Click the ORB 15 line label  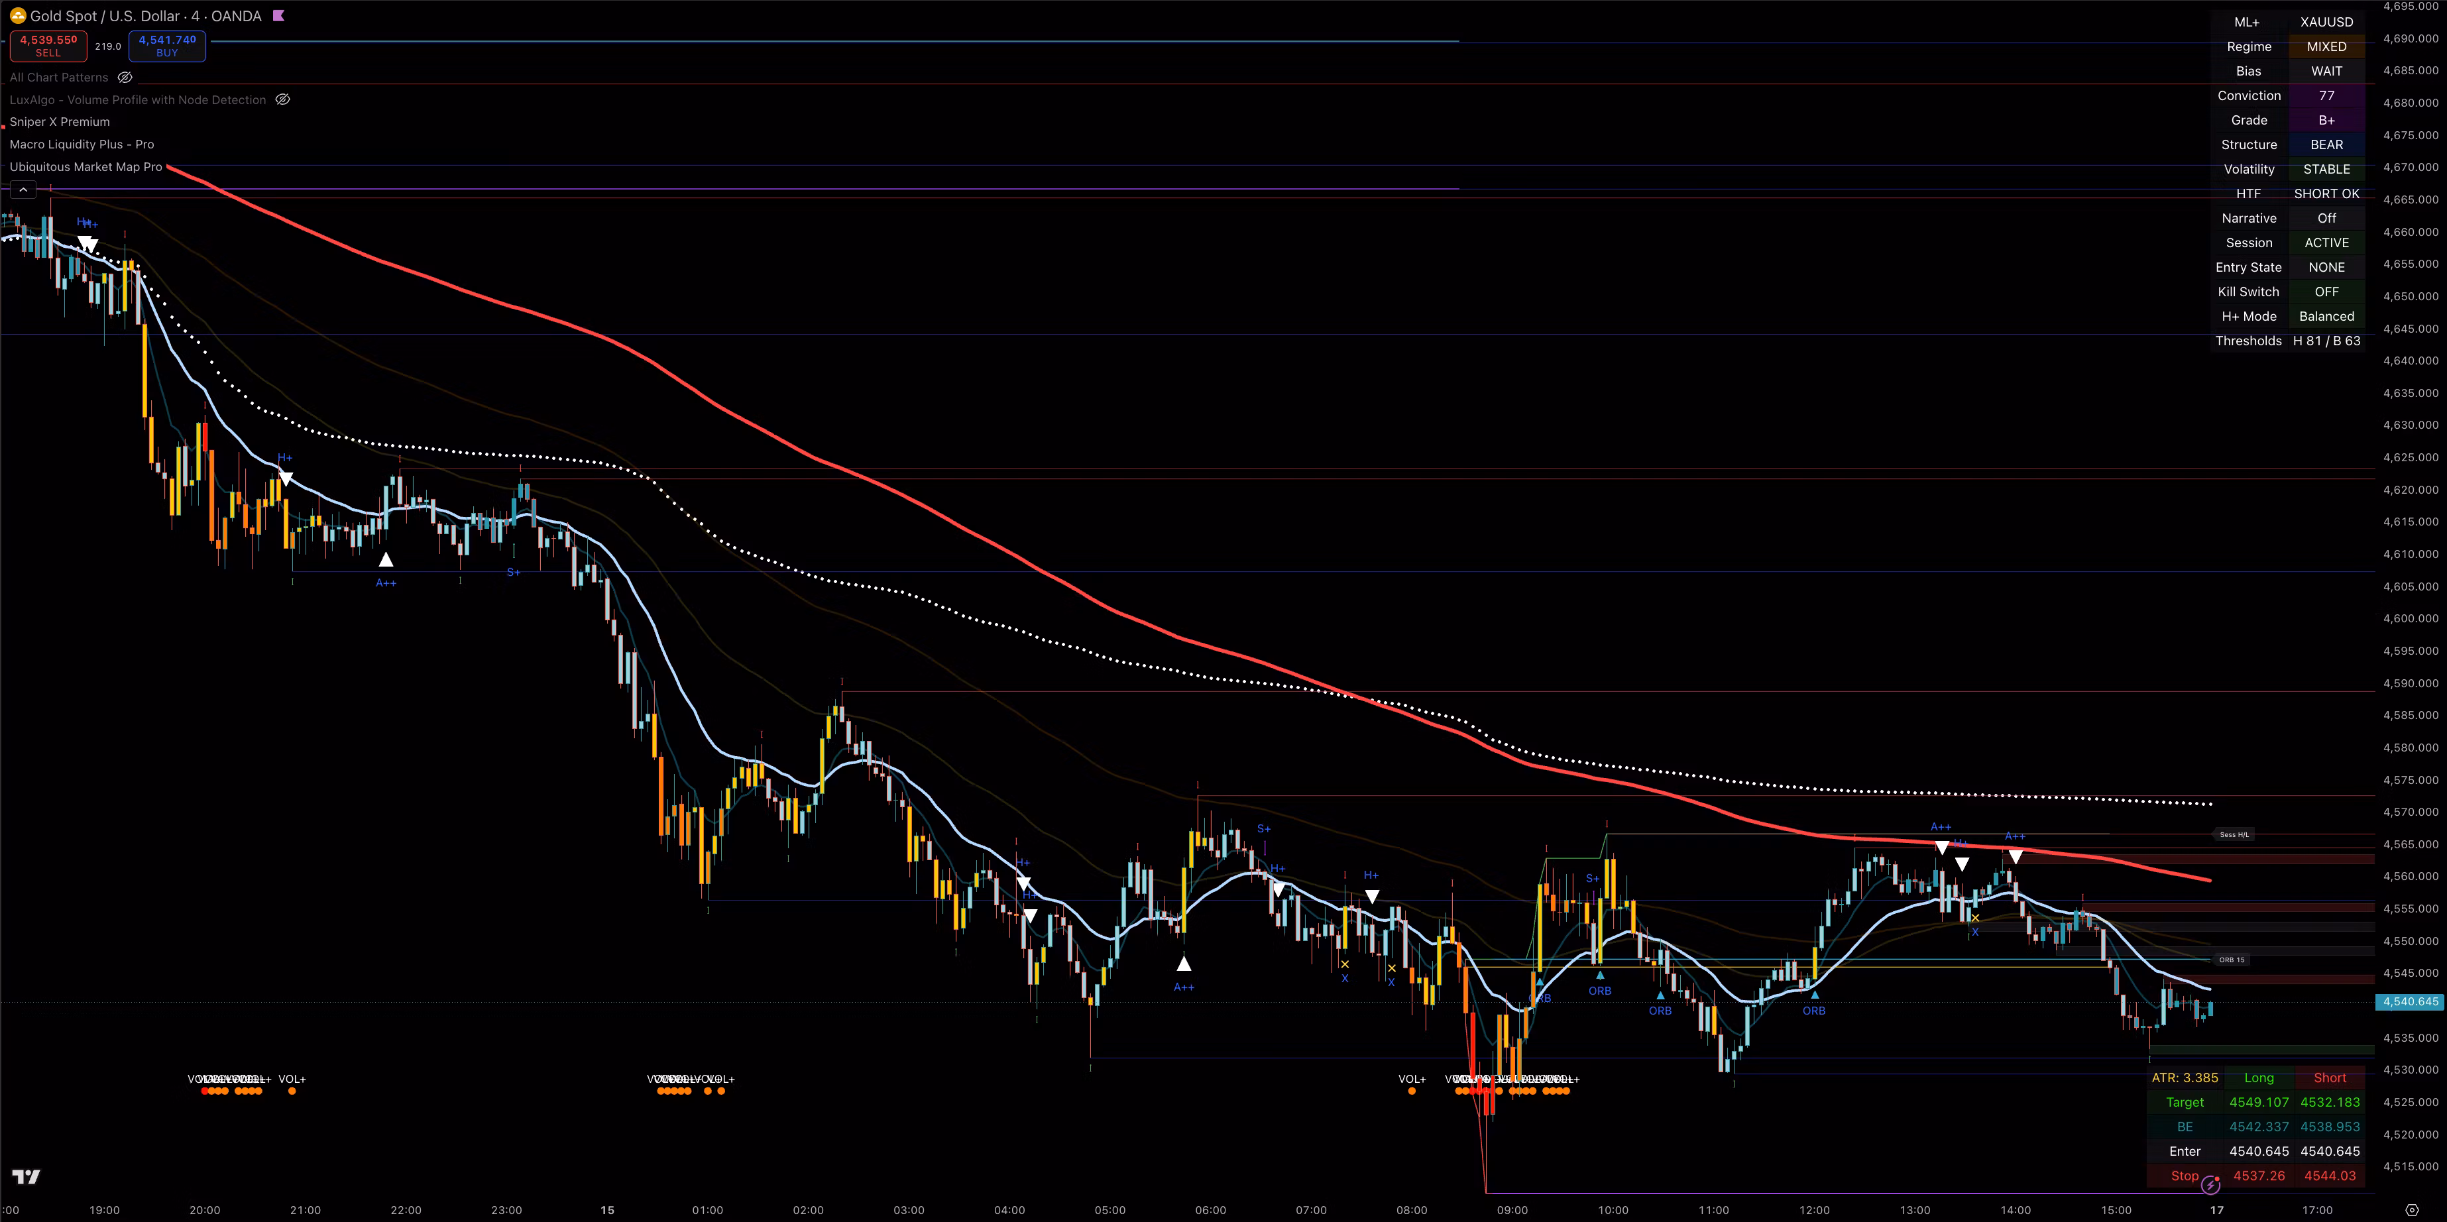[2232, 960]
